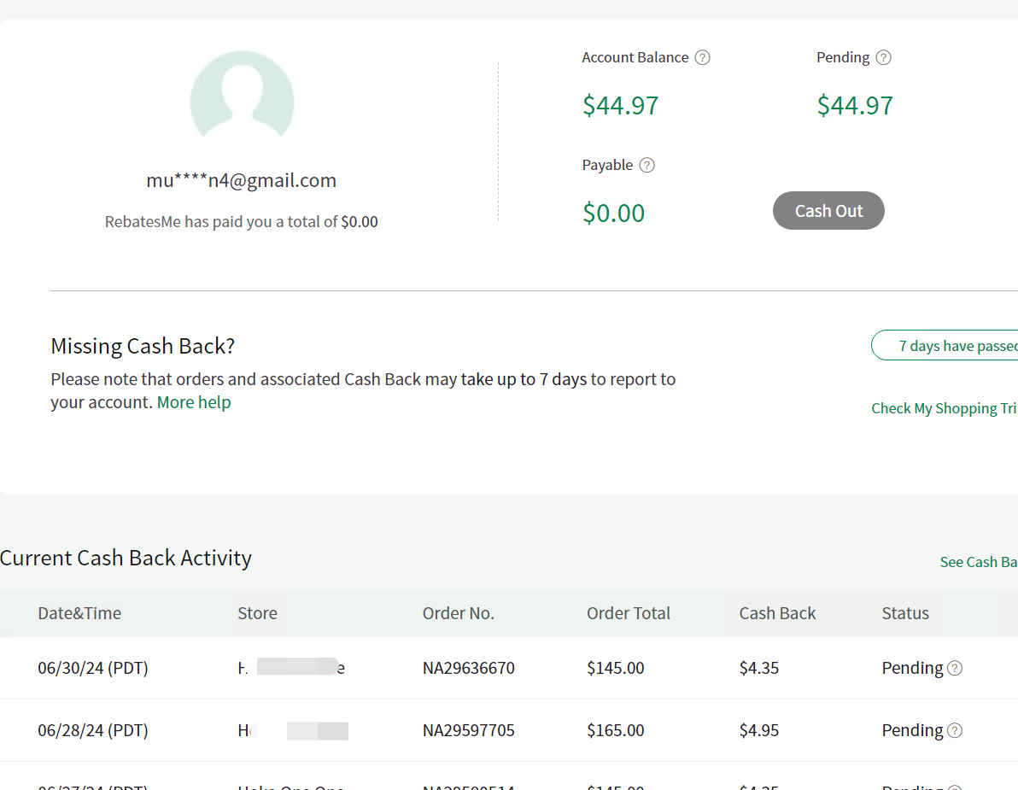
Task: Click question mark icon beside Payable
Action: (647, 166)
